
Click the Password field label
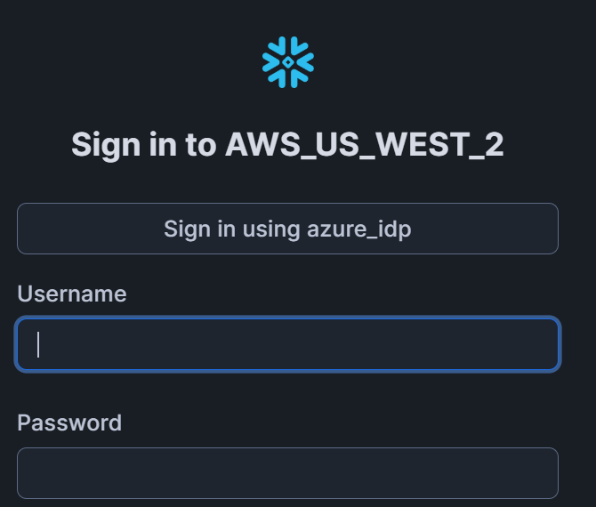coord(69,422)
